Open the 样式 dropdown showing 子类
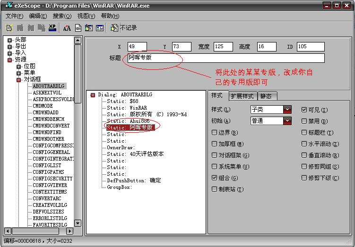 287,110
